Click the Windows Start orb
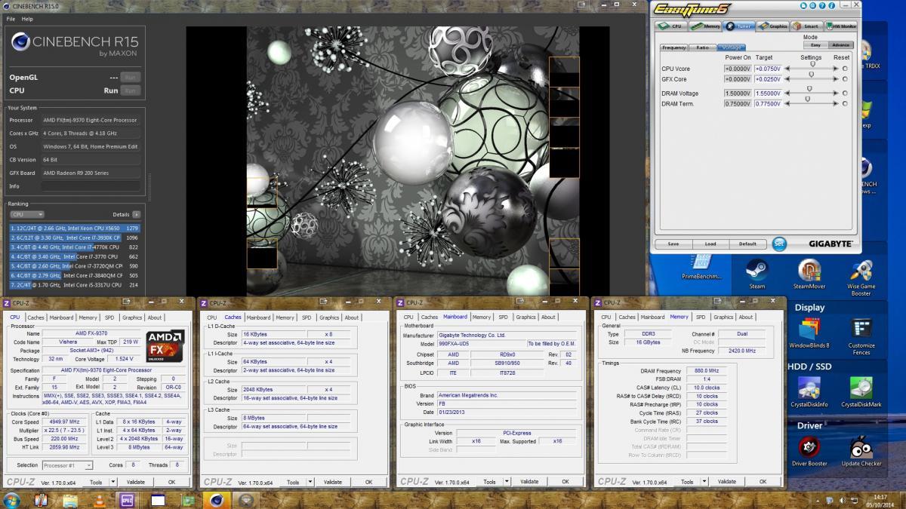The image size is (906, 509). 13,499
